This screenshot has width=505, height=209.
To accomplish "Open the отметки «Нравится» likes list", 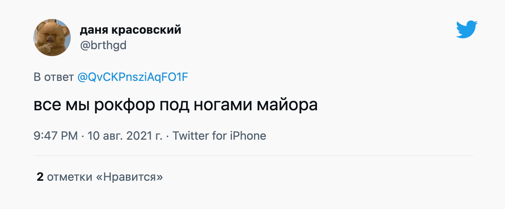I will (x=104, y=177).
